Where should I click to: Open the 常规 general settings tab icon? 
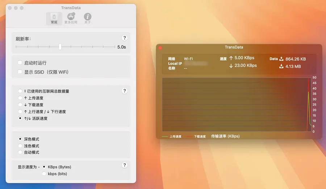coord(54,17)
